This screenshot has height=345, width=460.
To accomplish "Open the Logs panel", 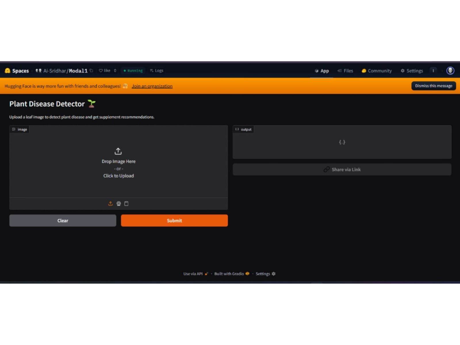I will [x=157, y=71].
